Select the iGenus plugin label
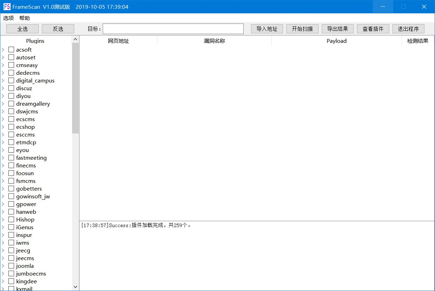Image resolution: width=435 pixels, height=291 pixels. coord(25,227)
